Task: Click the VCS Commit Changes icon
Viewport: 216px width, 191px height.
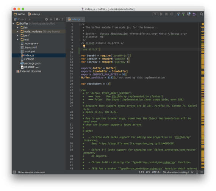Action: 183,14
